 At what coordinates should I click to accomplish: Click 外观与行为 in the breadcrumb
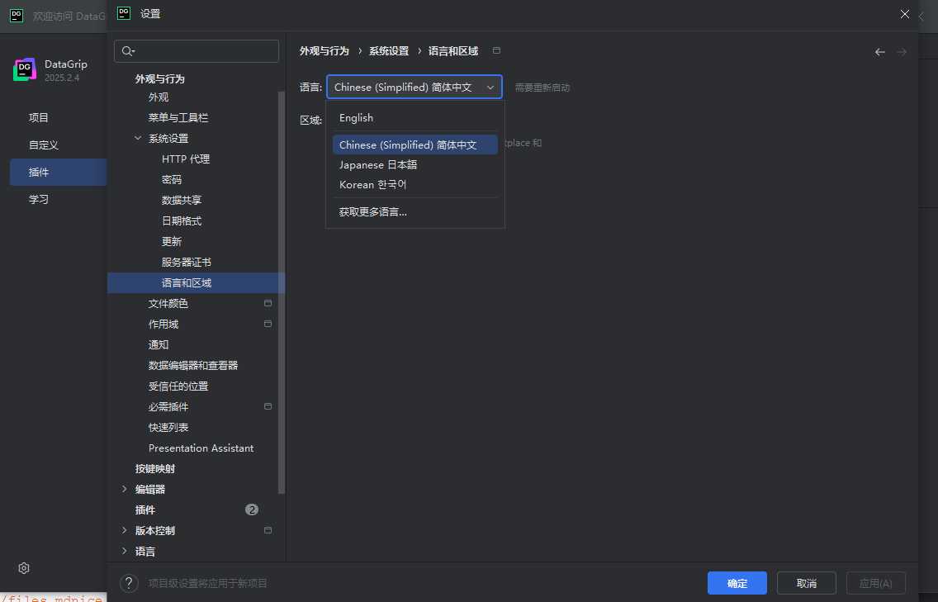pos(325,51)
